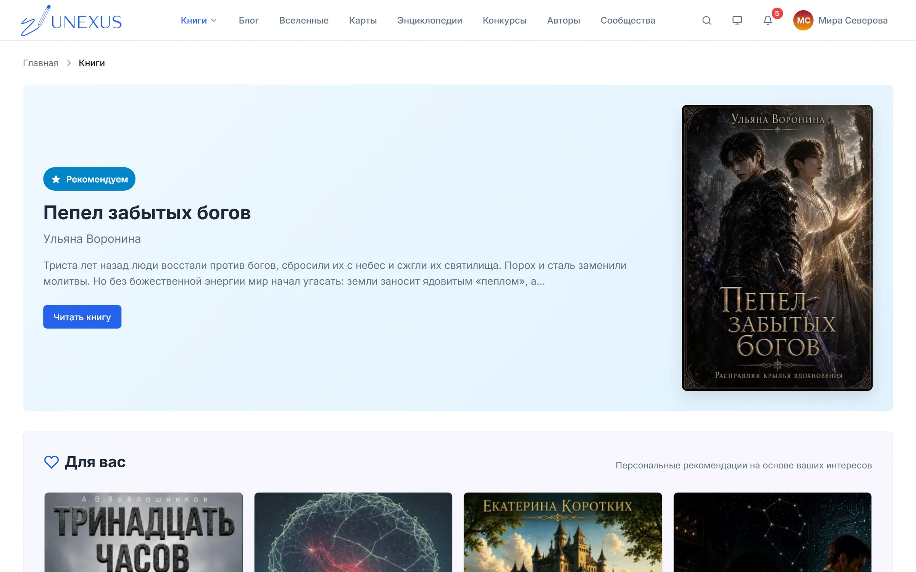Click the monitor display icon in header
The width and height of the screenshot is (916, 572).
pos(737,20)
